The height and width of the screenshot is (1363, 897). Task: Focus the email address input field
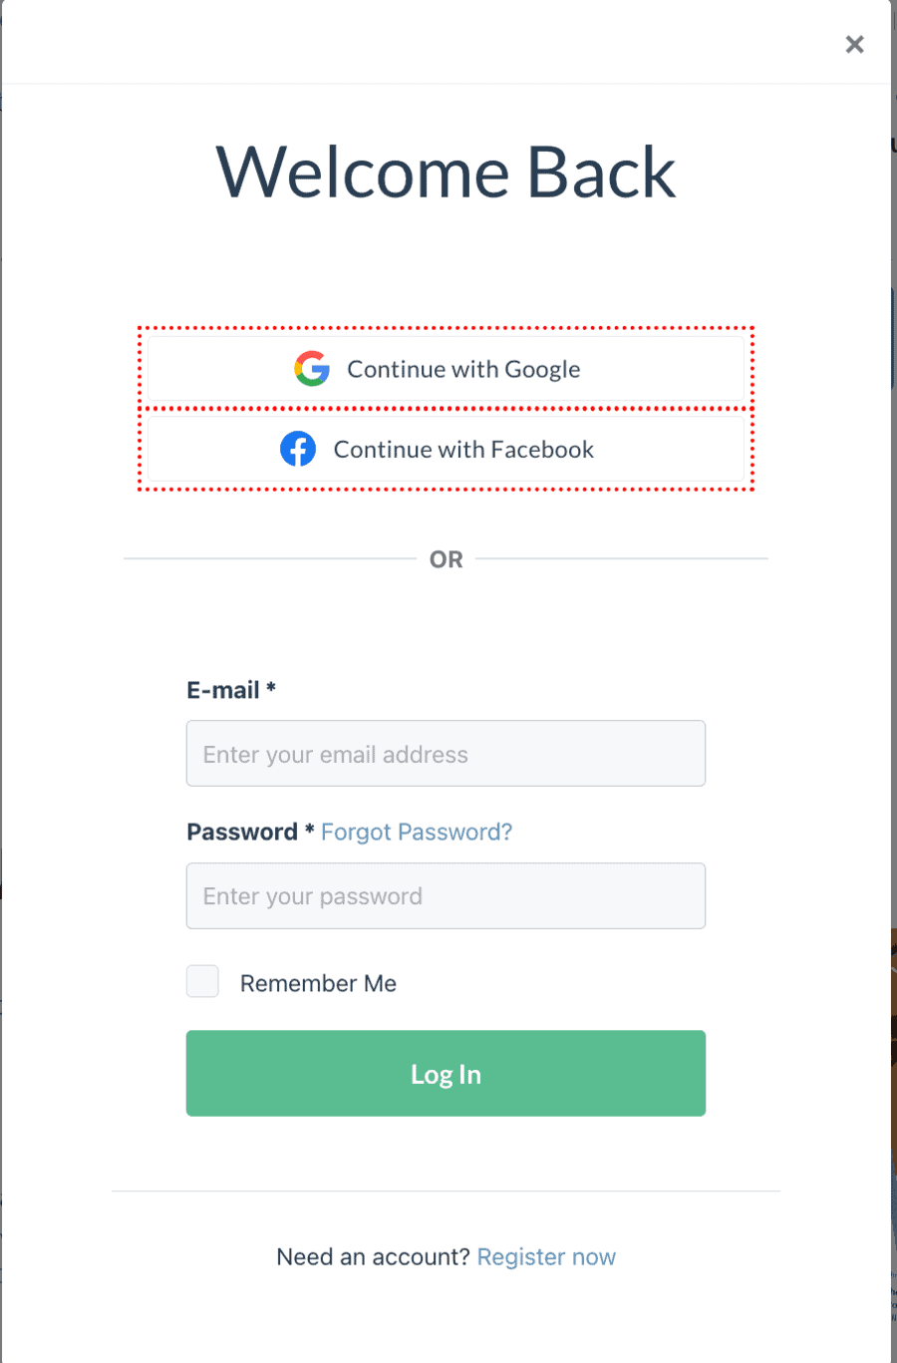click(x=446, y=754)
